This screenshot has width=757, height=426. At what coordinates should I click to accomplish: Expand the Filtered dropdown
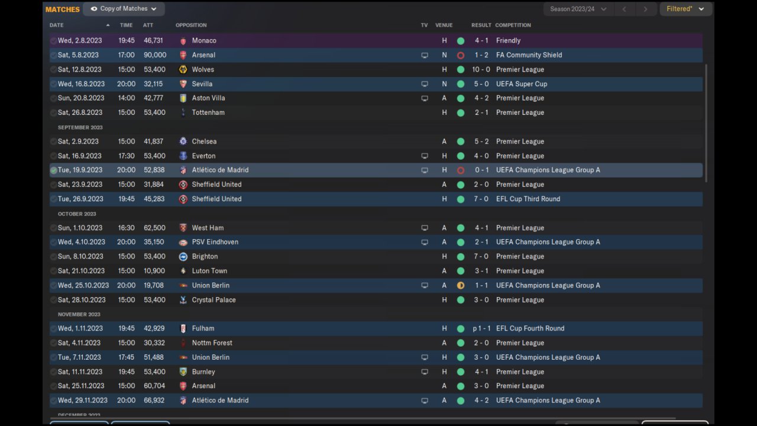coord(685,9)
